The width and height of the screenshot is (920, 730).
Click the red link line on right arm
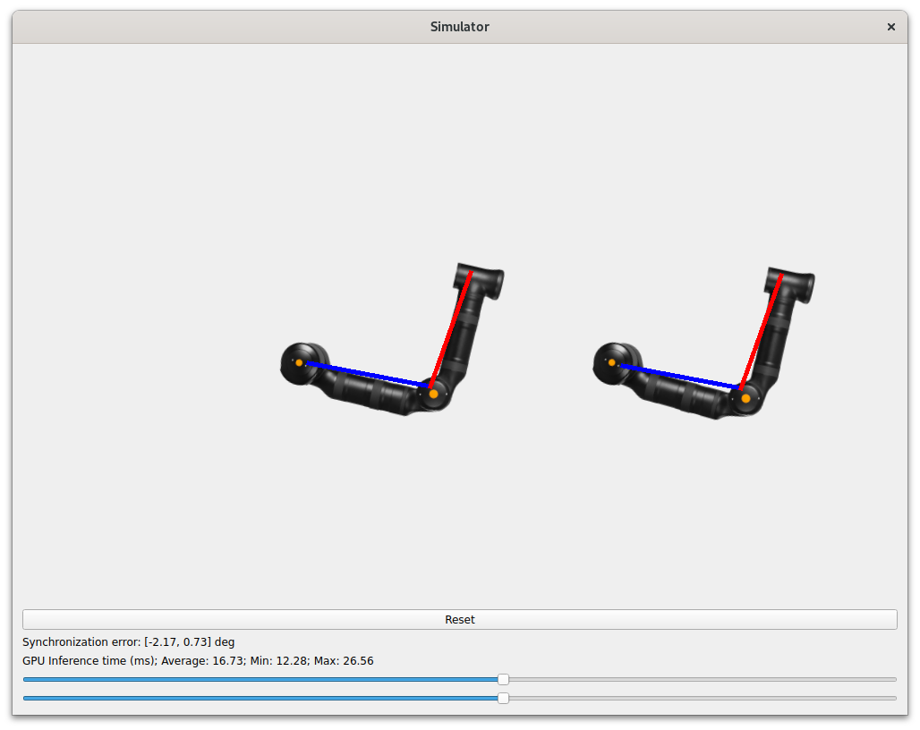tap(762, 331)
